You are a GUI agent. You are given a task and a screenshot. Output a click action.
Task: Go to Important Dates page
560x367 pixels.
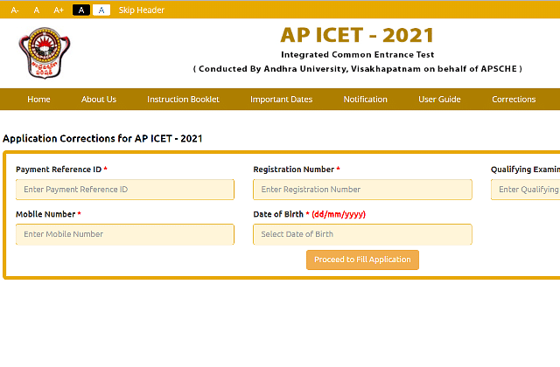[x=282, y=99]
